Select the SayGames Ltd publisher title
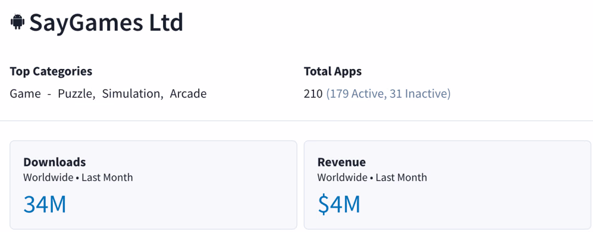593x232 pixels. tap(107, 22)
